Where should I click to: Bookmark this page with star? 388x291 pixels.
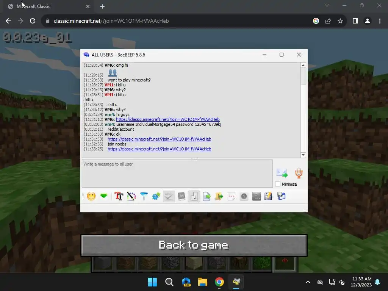(x=340, y=21)
